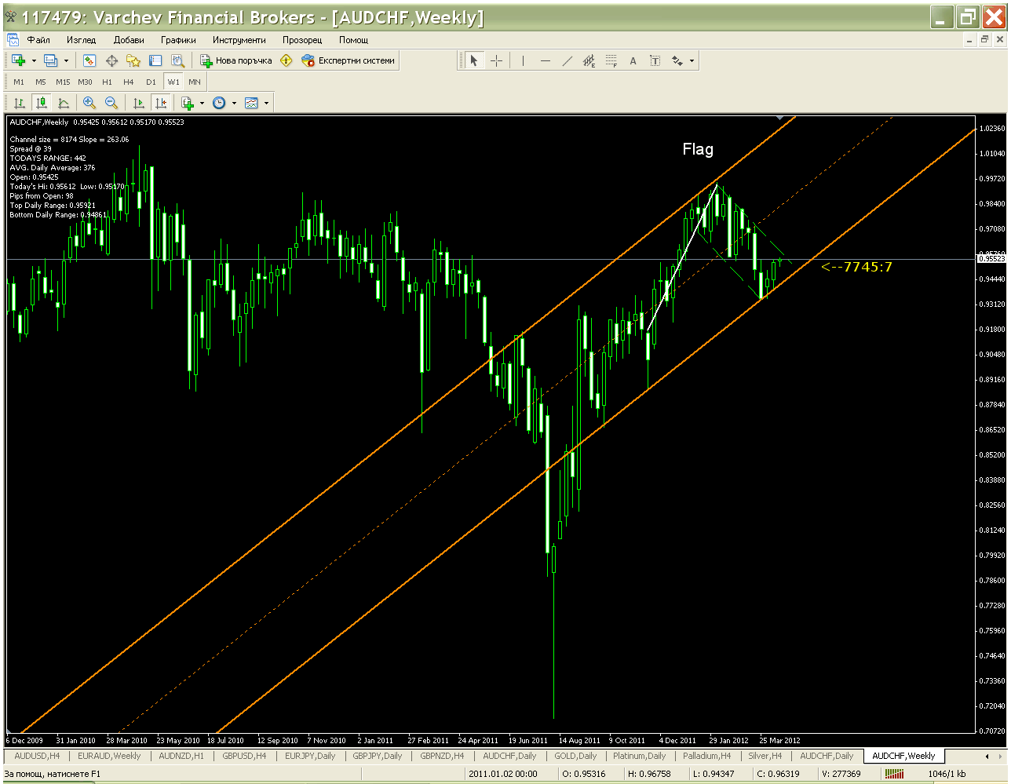Open the Инструменти menu

pyautogui.click(x=239, y=39)
